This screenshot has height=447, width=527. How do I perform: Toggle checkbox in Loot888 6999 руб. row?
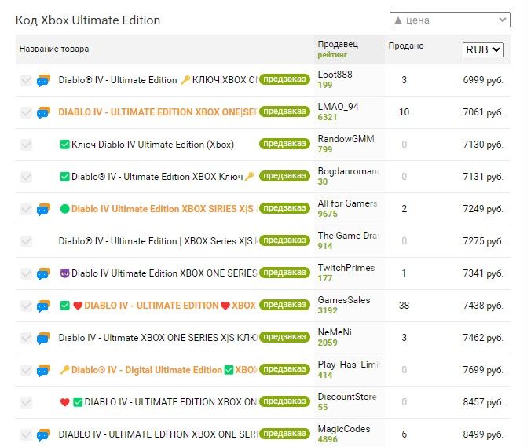click(26, 80)
